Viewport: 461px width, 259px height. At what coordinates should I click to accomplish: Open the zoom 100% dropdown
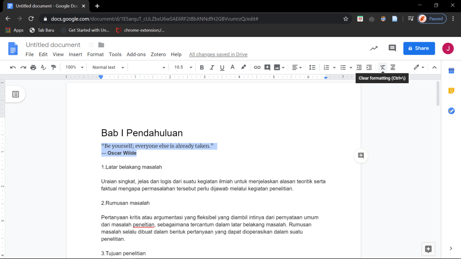[x=74, y=67]
